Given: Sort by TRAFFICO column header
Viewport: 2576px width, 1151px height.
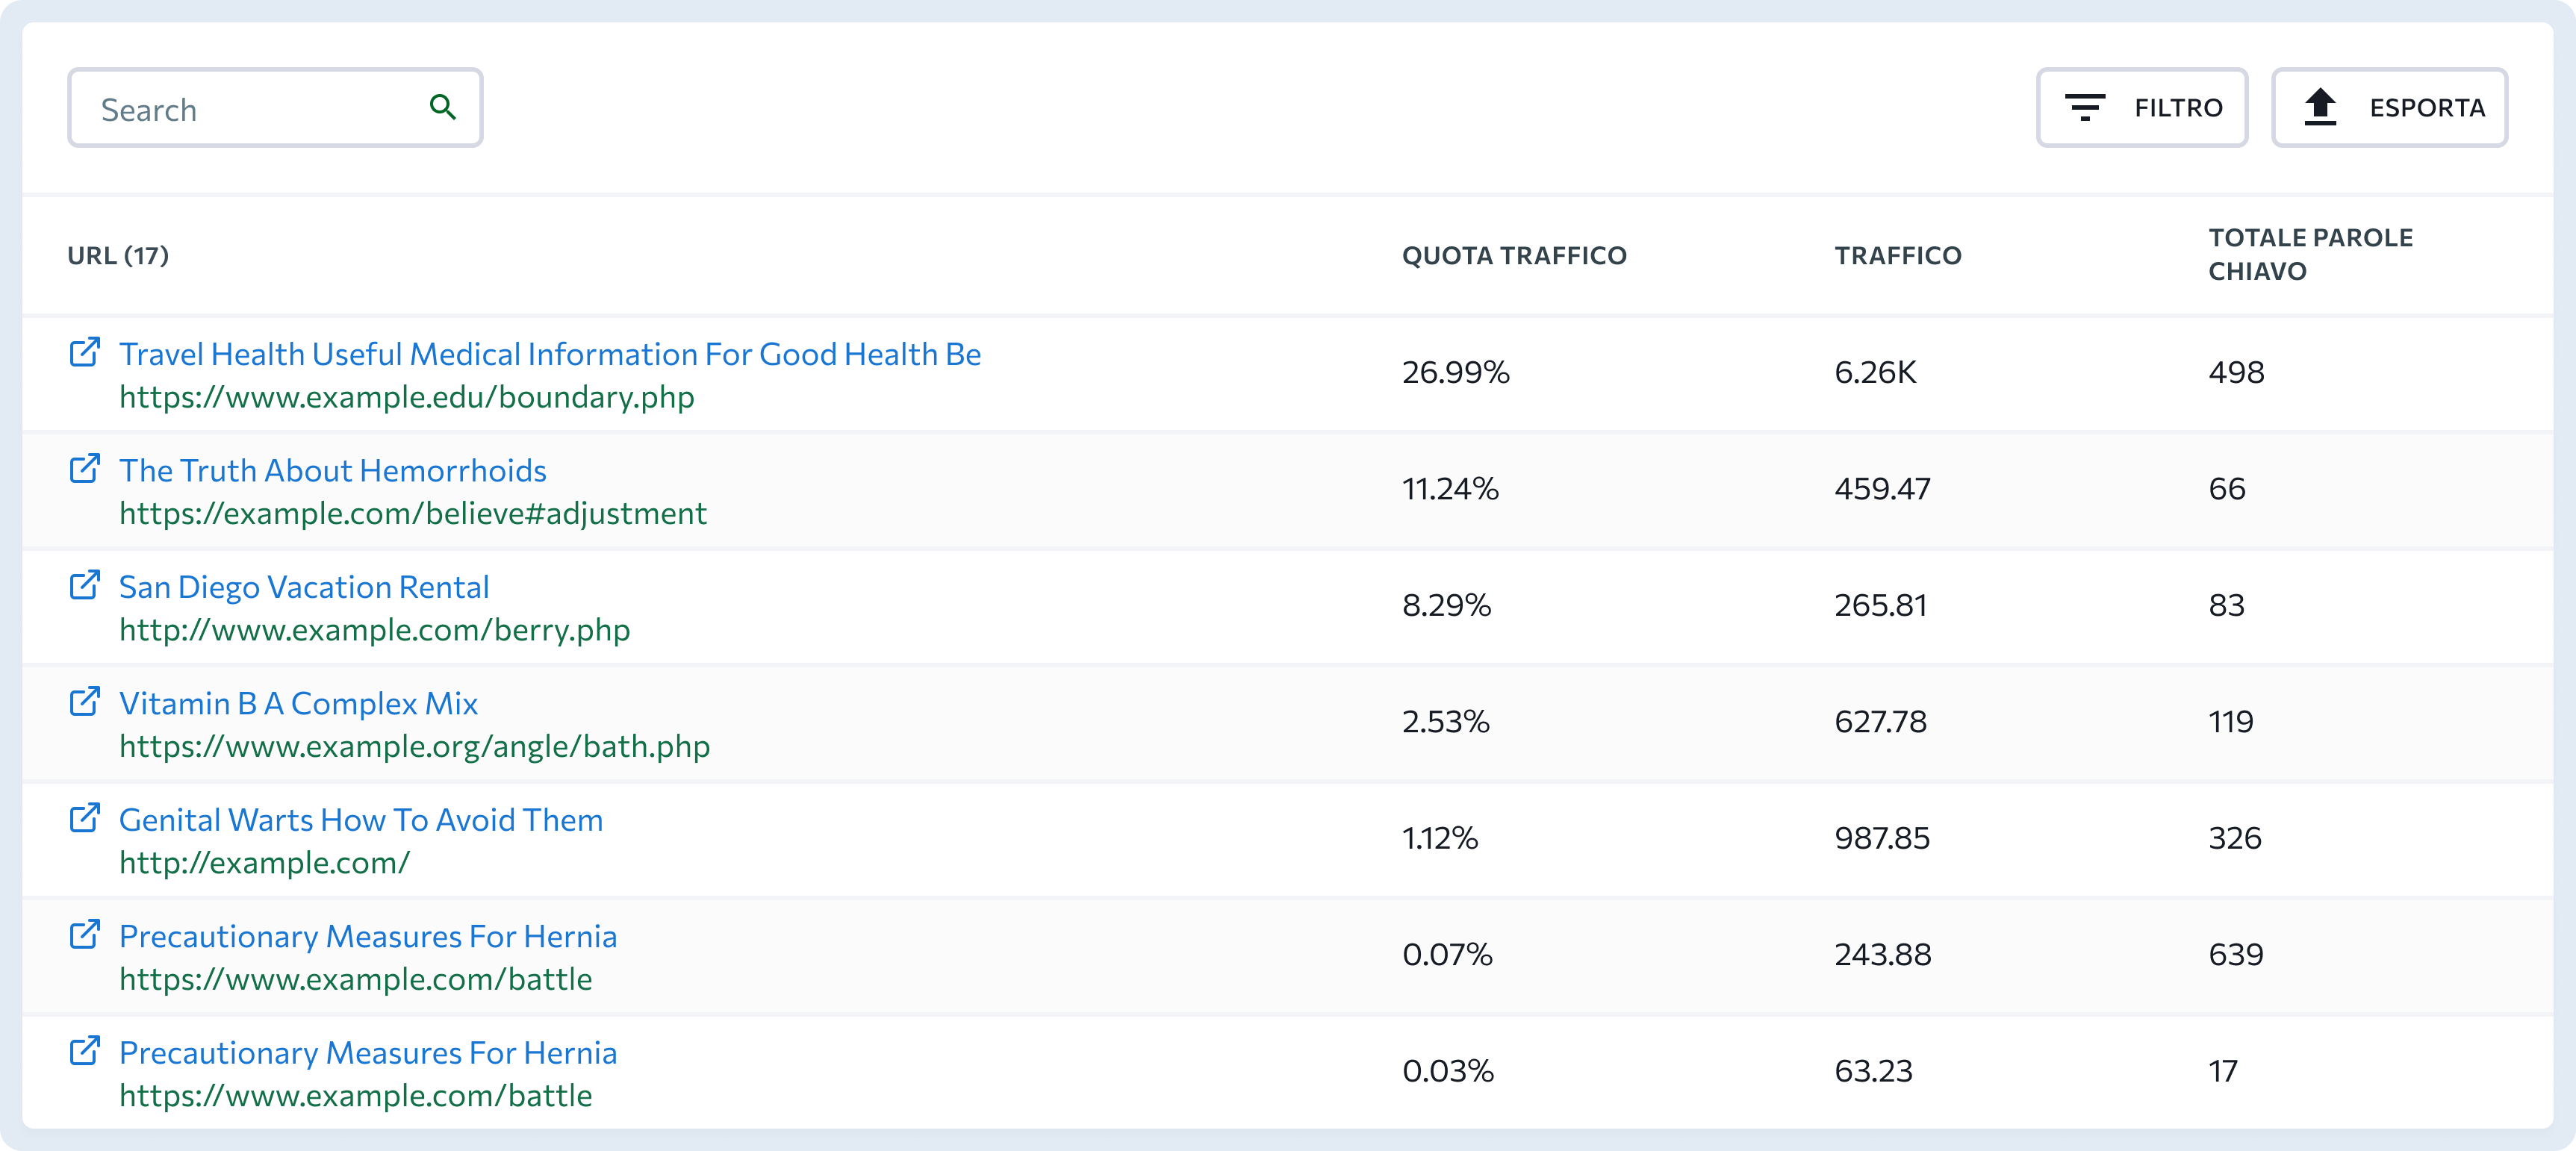Looking at the screenshot, I should [1898, 255].
